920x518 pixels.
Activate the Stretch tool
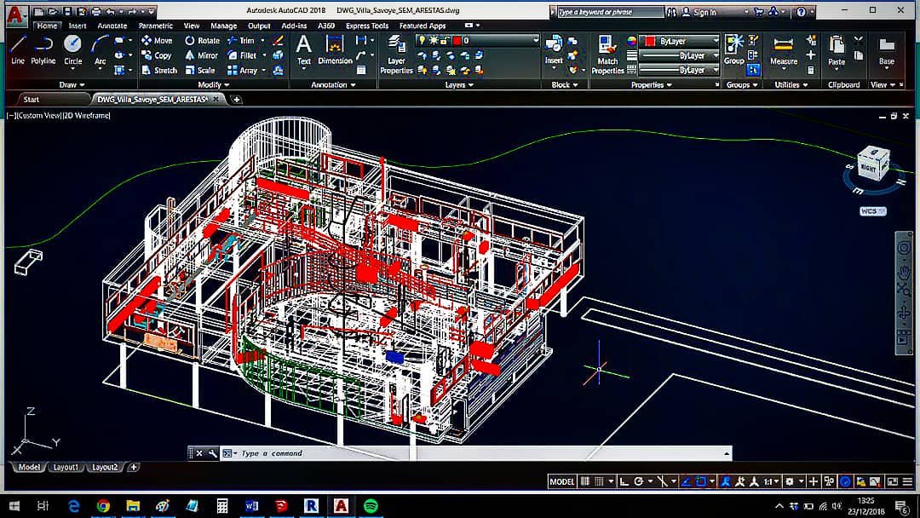pos(159,70)
